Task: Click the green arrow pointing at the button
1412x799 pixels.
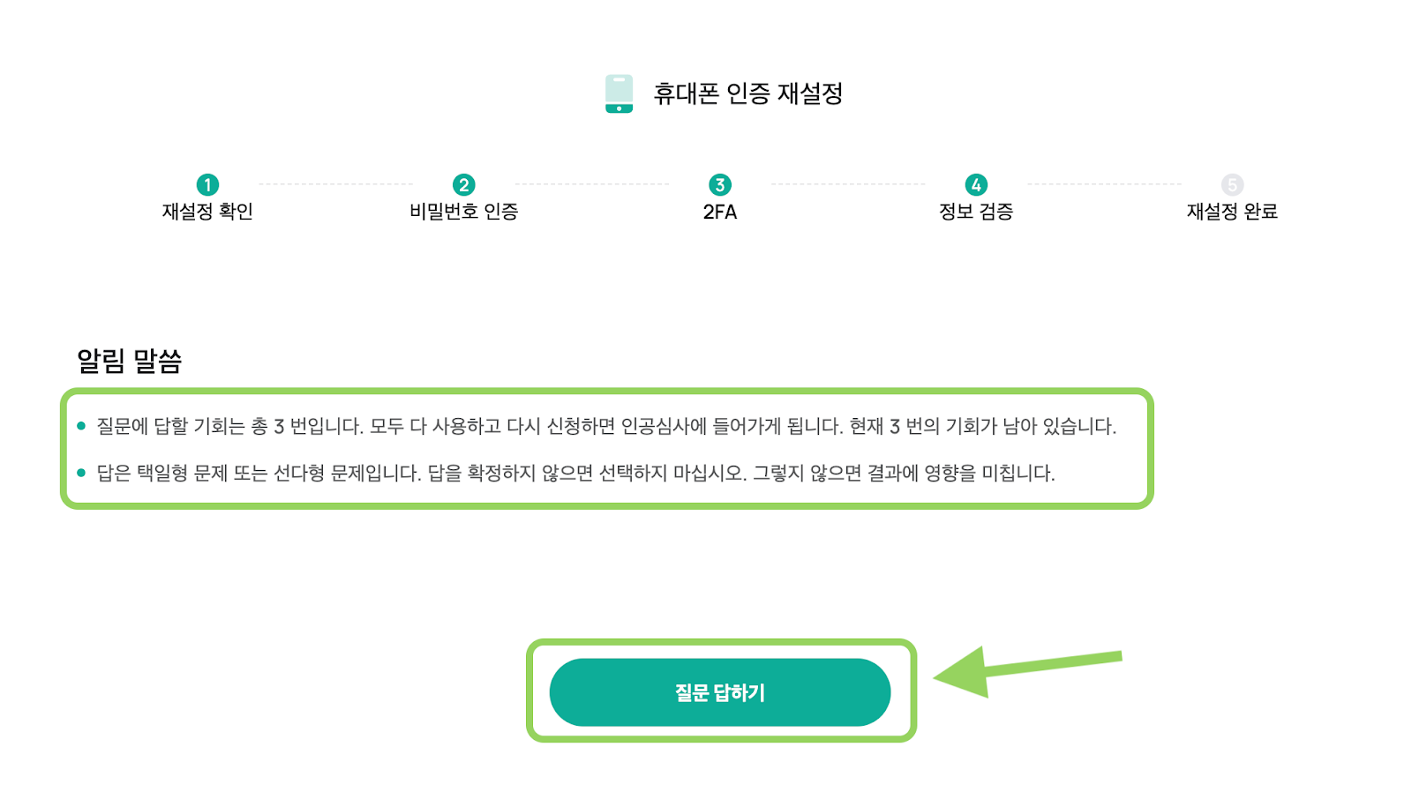Action: [x=1027, y=672]
